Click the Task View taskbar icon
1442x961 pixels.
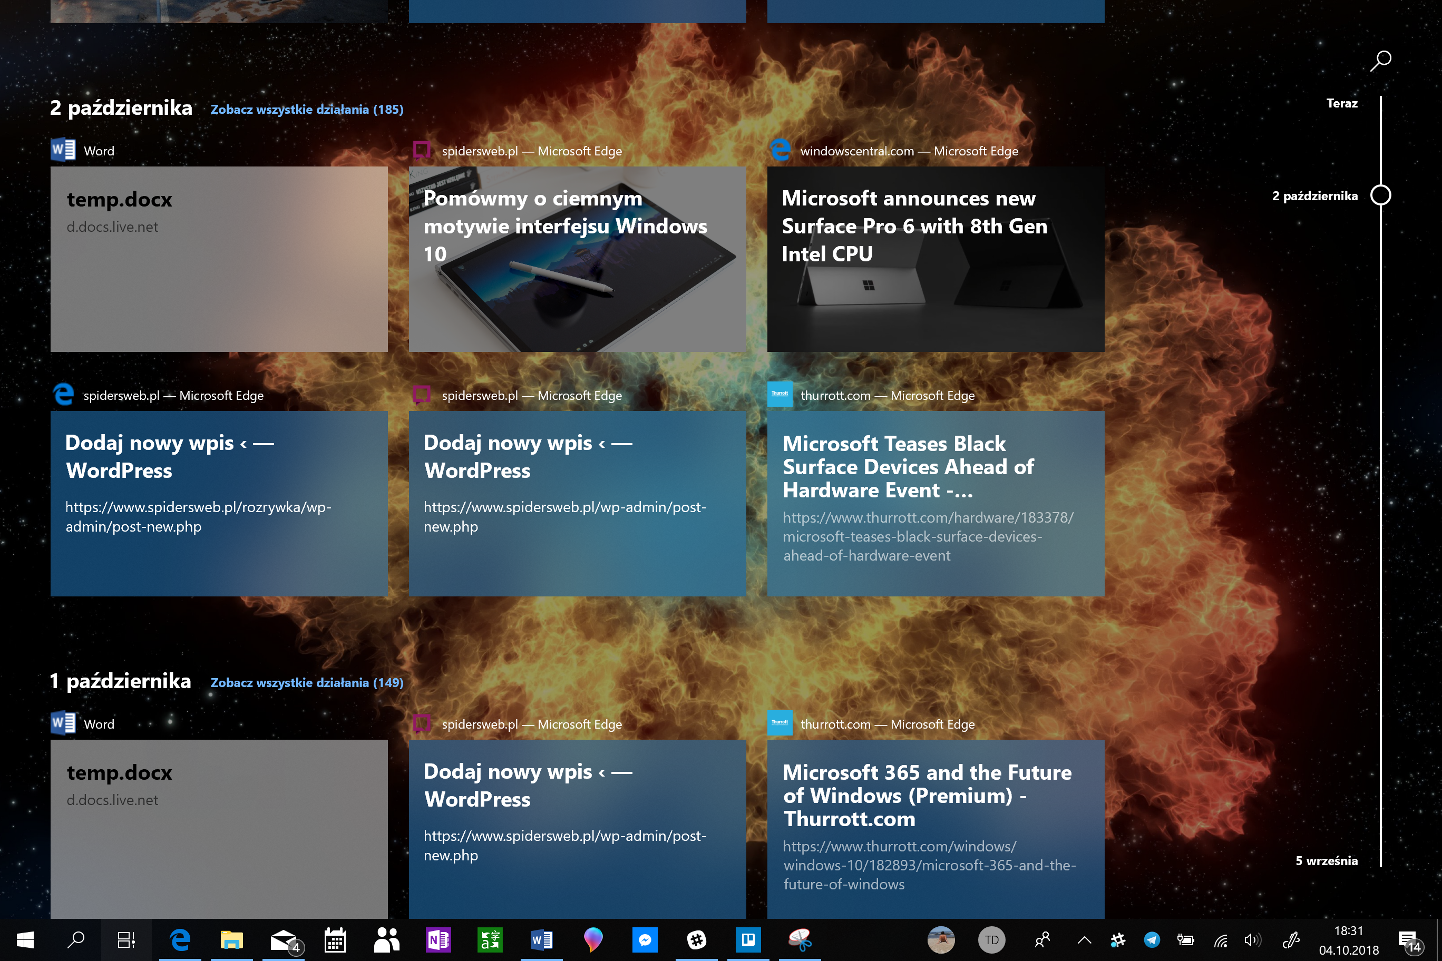tap(126, 939)
